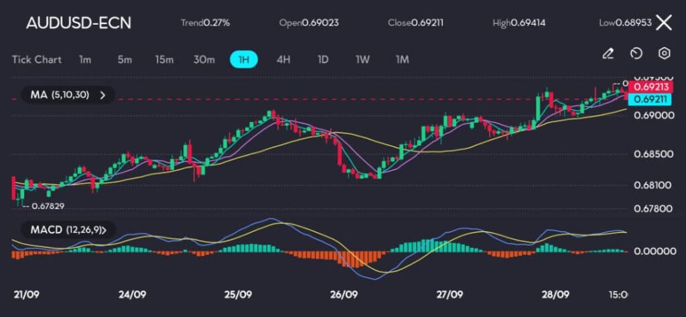This screenshot has width=686, height=317.
Task: Expand the MA (5,10,30) indicator
Action: (67, 95)
